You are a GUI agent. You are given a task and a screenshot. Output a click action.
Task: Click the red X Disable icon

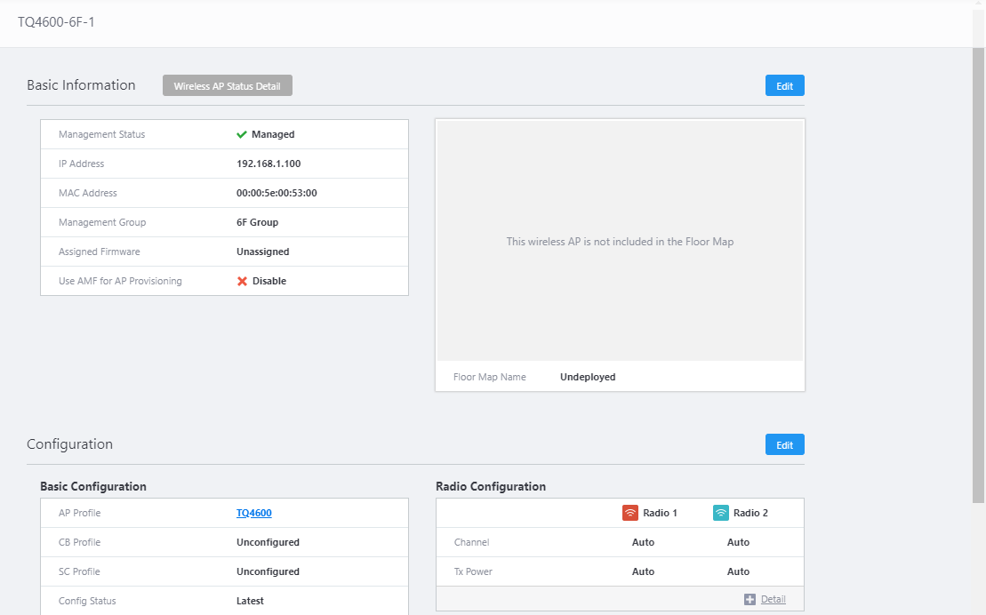[x=242, y=281]
